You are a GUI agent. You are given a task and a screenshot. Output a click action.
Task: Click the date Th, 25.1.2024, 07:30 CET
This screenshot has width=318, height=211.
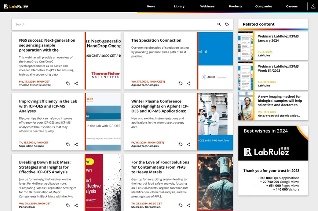pyautogui.click(x=147, y=204)
